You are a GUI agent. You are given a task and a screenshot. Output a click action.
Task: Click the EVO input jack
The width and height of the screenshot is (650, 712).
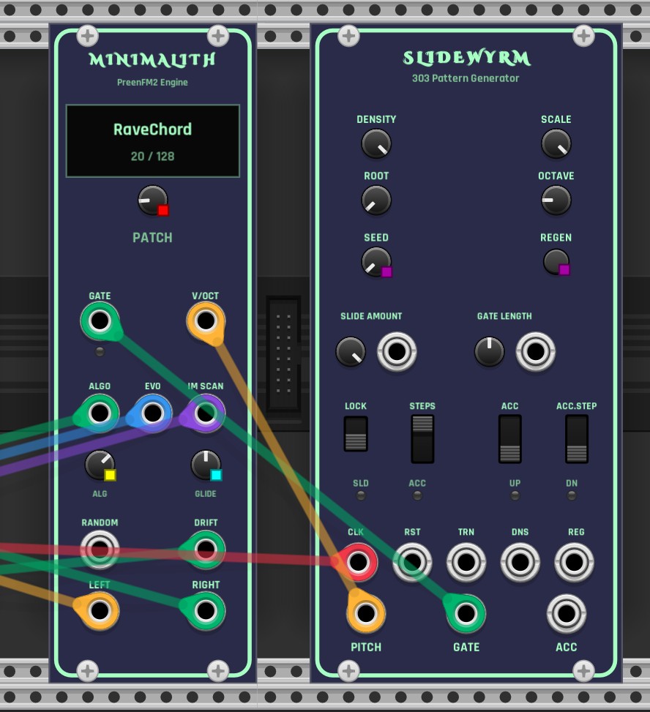[152, 413]
